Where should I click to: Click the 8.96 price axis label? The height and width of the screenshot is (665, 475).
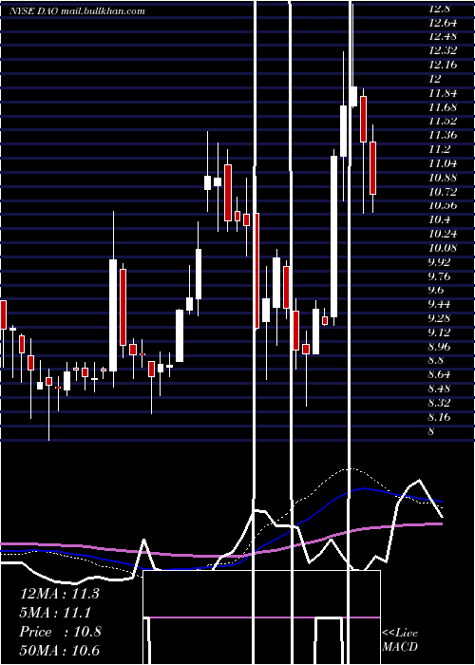pyautogui.click(x=439, y=347)
